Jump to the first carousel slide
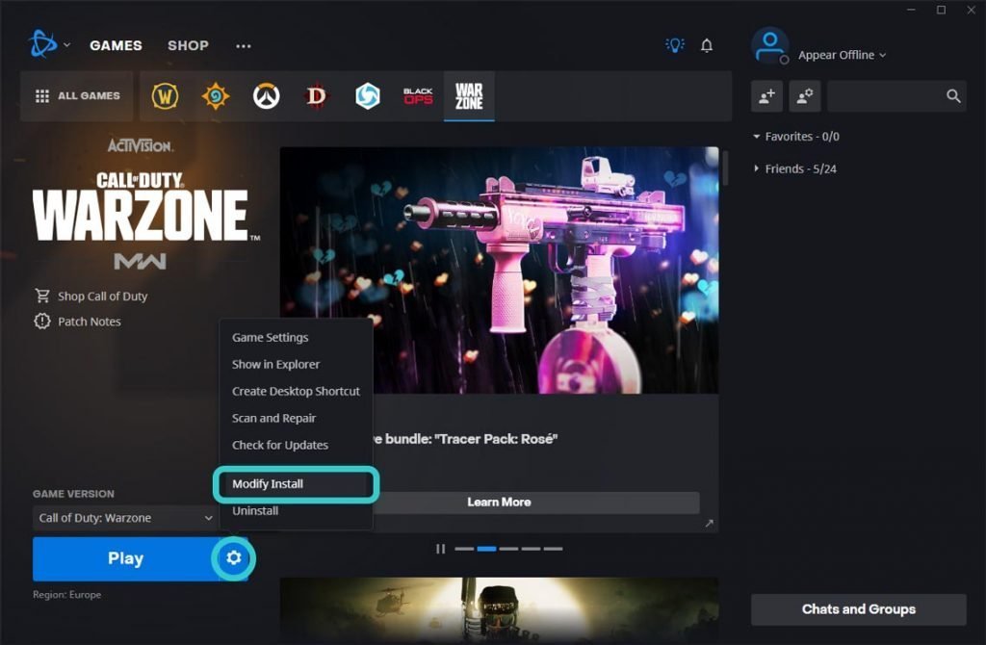 (x=464, y=549)
